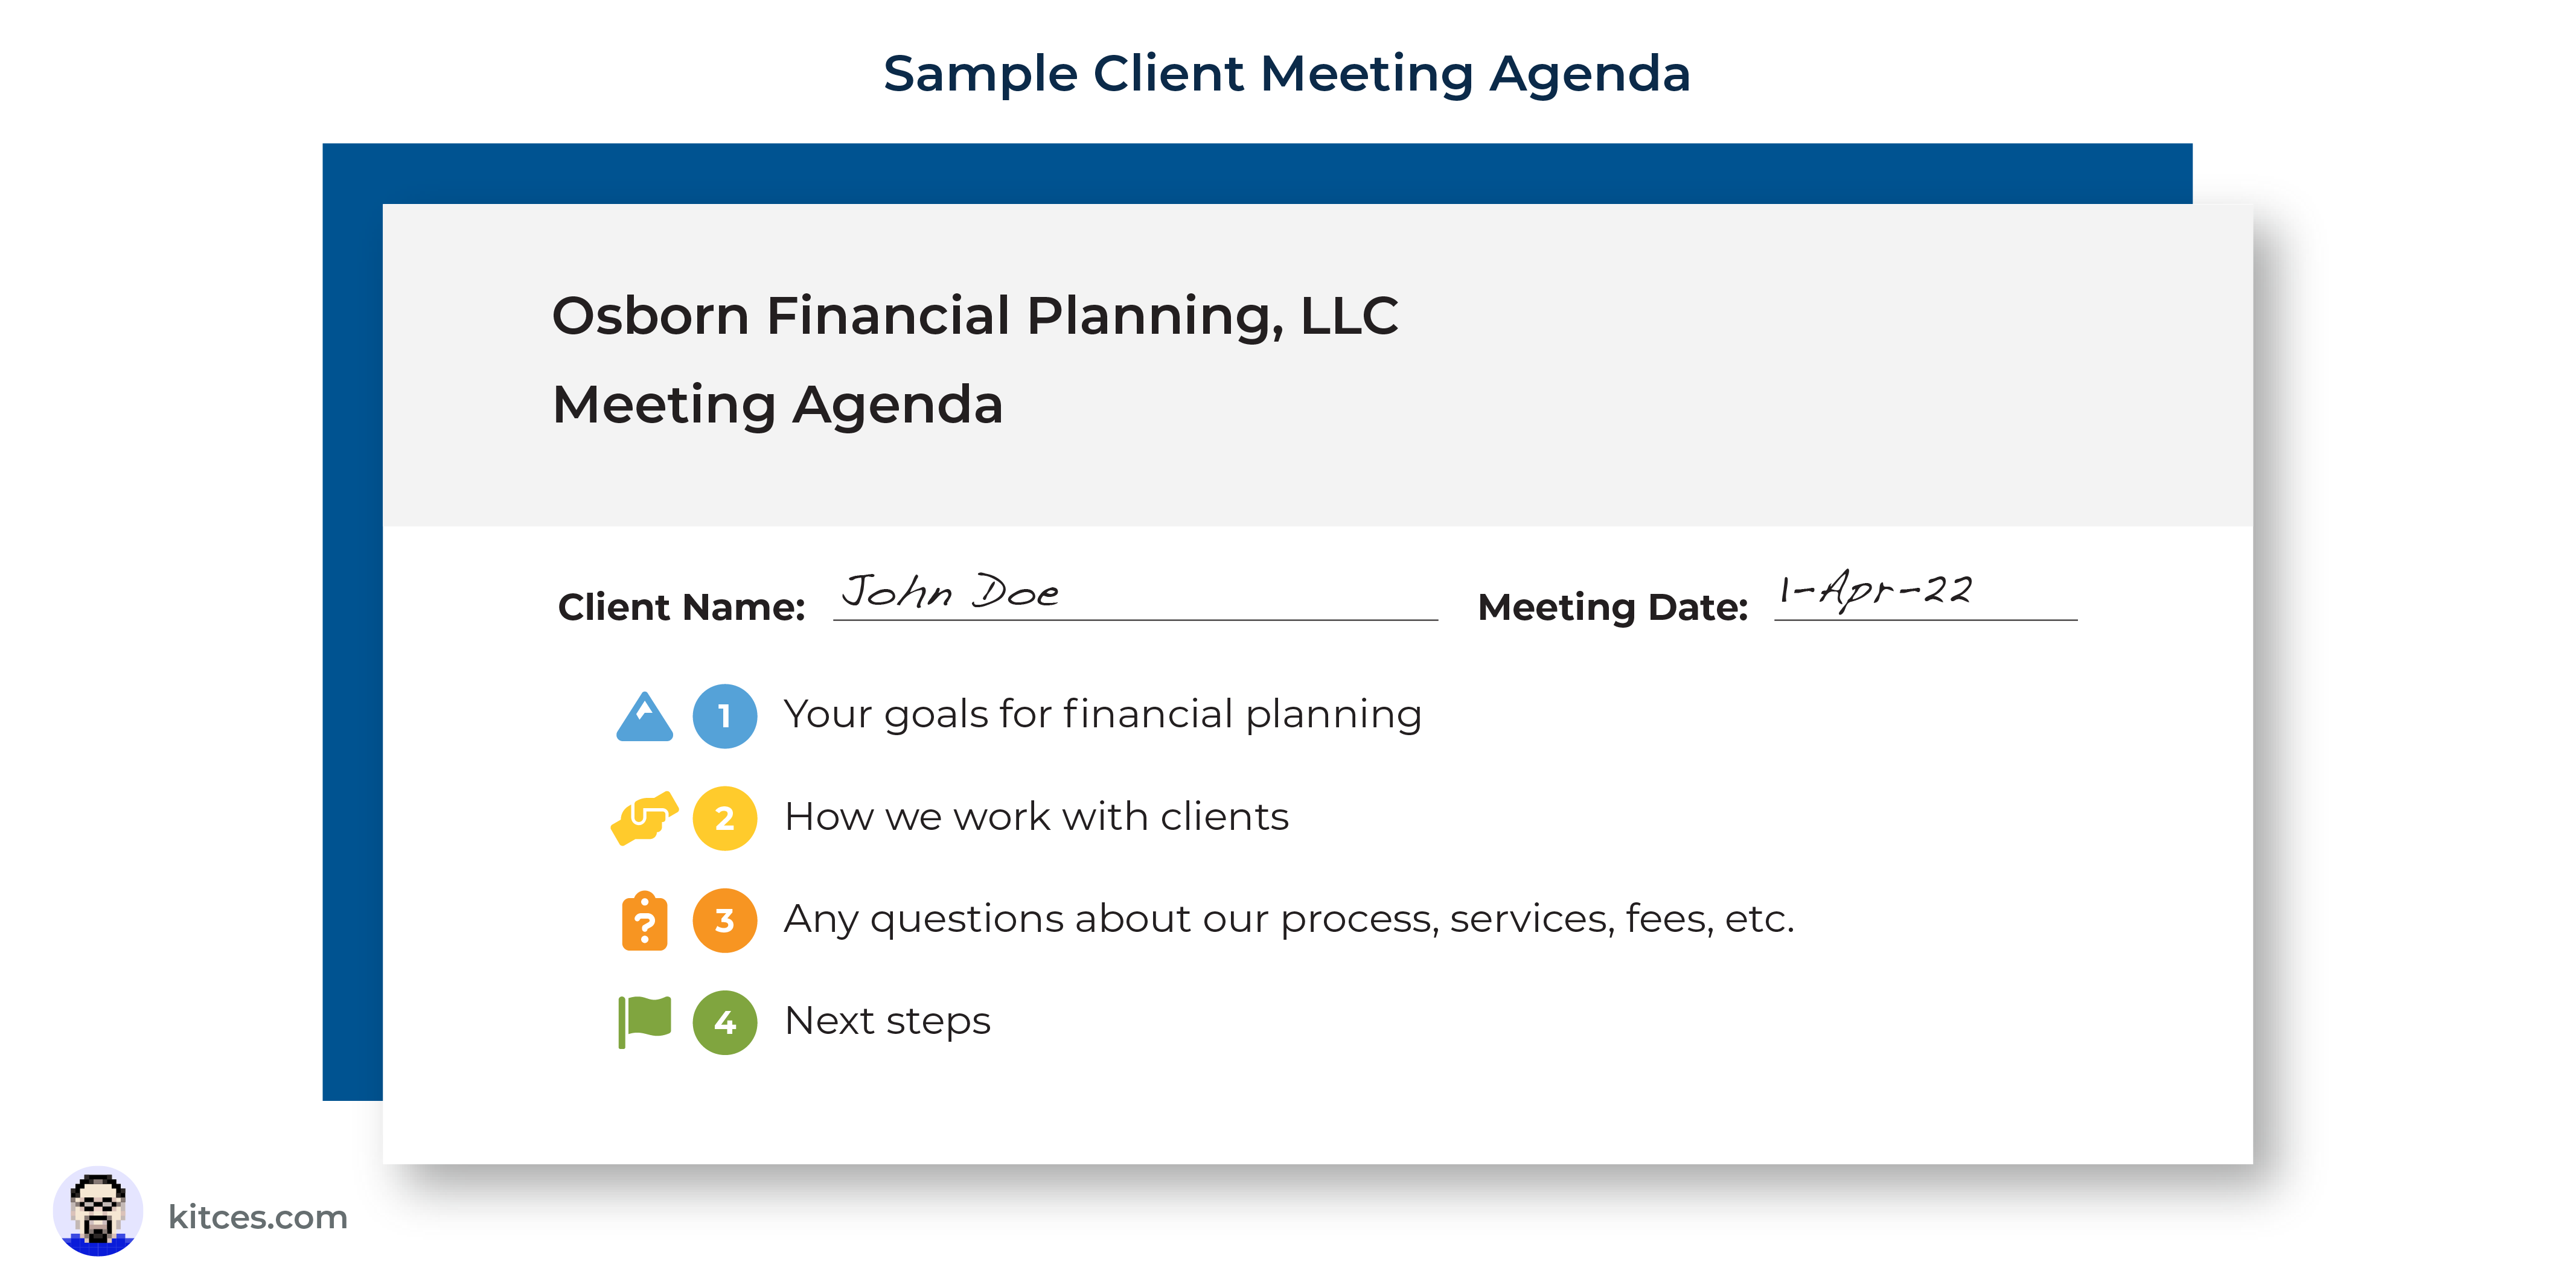Click 'How we work with clients' item
Image resolution: width=2576 pixels, height=1288 pixels.
point(1037,817)
